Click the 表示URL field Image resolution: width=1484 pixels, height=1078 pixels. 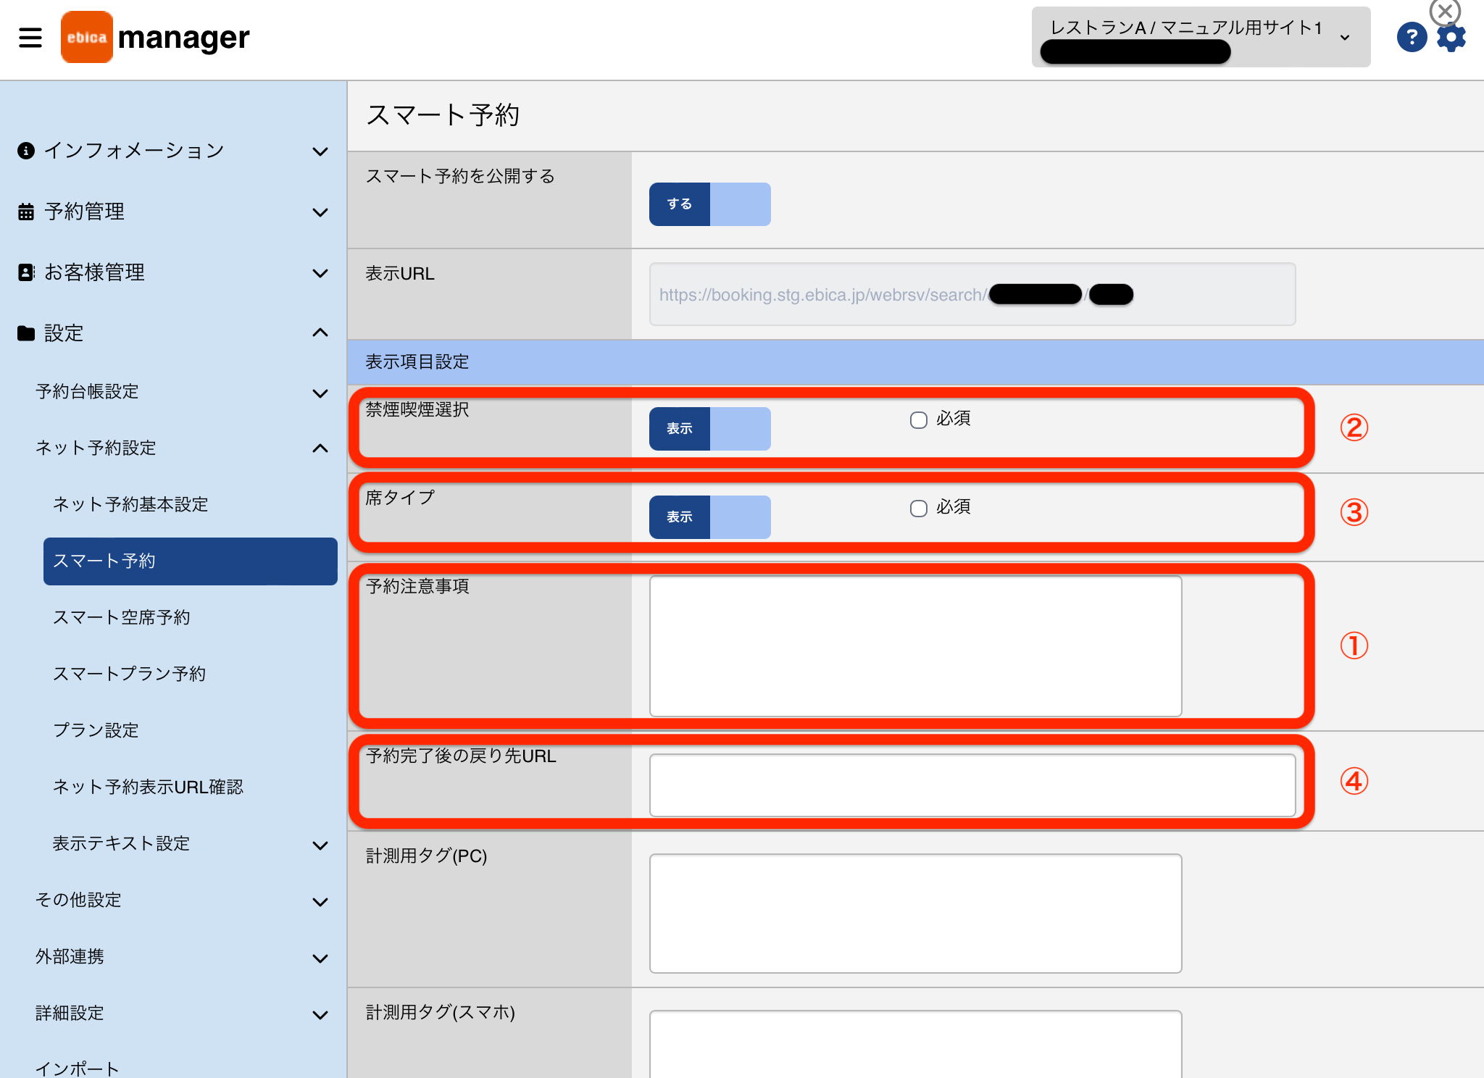(x=972, y=294)
